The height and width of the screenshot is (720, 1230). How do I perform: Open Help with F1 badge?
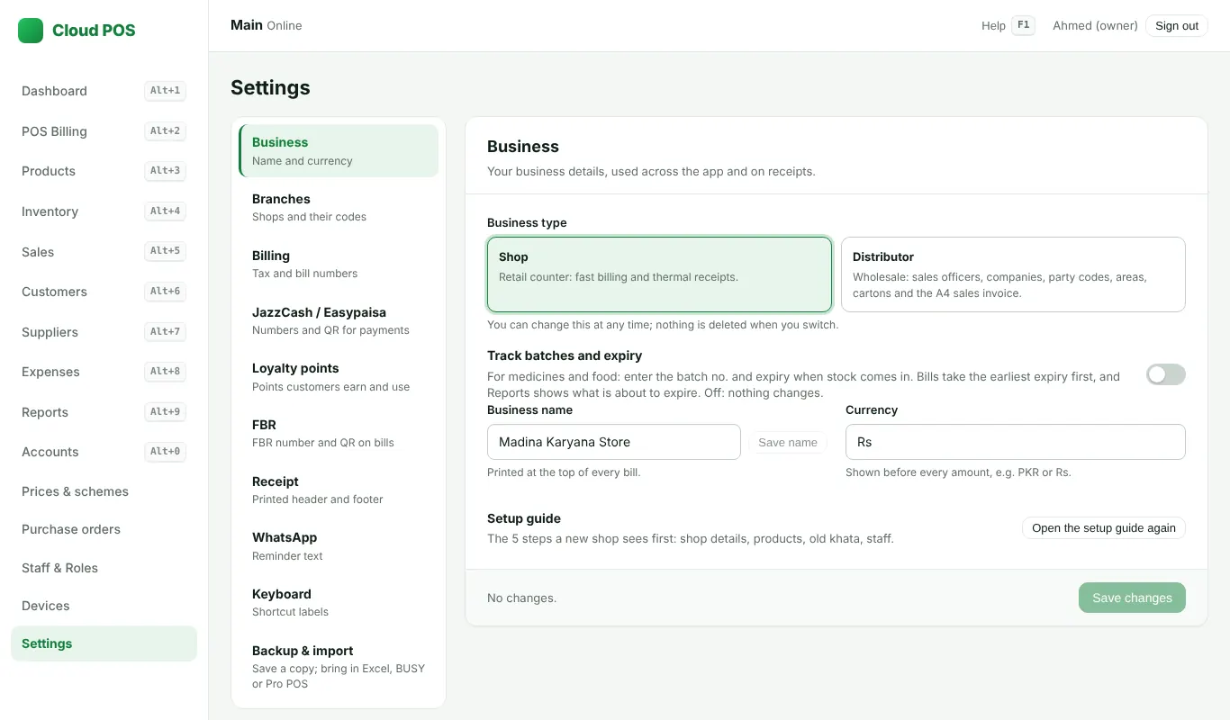[x=1008, y=25]
